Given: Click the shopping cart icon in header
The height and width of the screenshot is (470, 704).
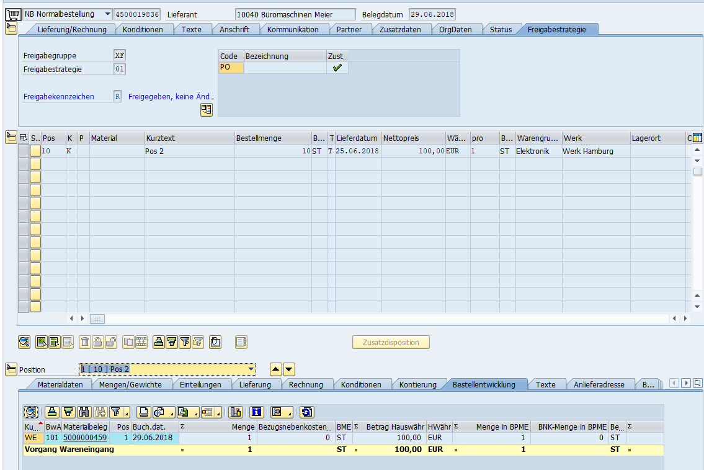Looking at the screenshot, I should click(x=11, y=14).
